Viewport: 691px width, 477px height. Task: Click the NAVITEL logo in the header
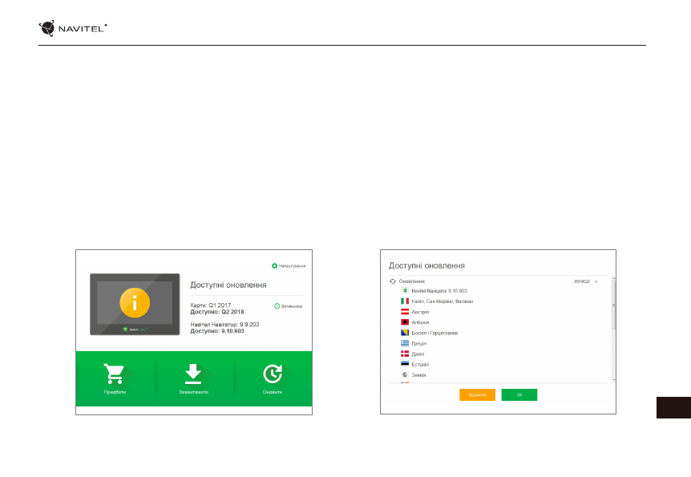pos(73,28)
